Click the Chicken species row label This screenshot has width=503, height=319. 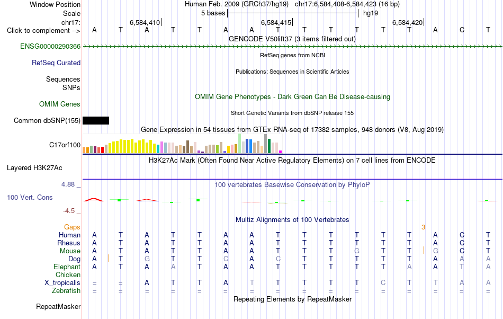click(68, 275)
